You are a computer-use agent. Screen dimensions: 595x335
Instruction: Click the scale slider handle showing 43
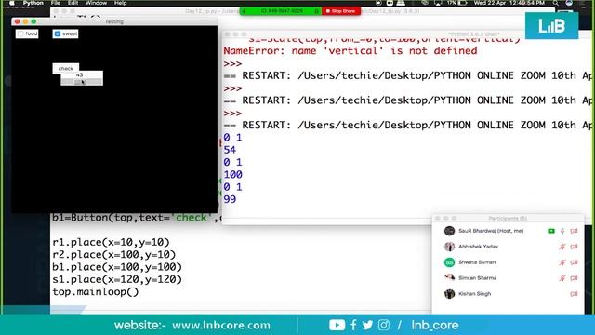point(82,82)
